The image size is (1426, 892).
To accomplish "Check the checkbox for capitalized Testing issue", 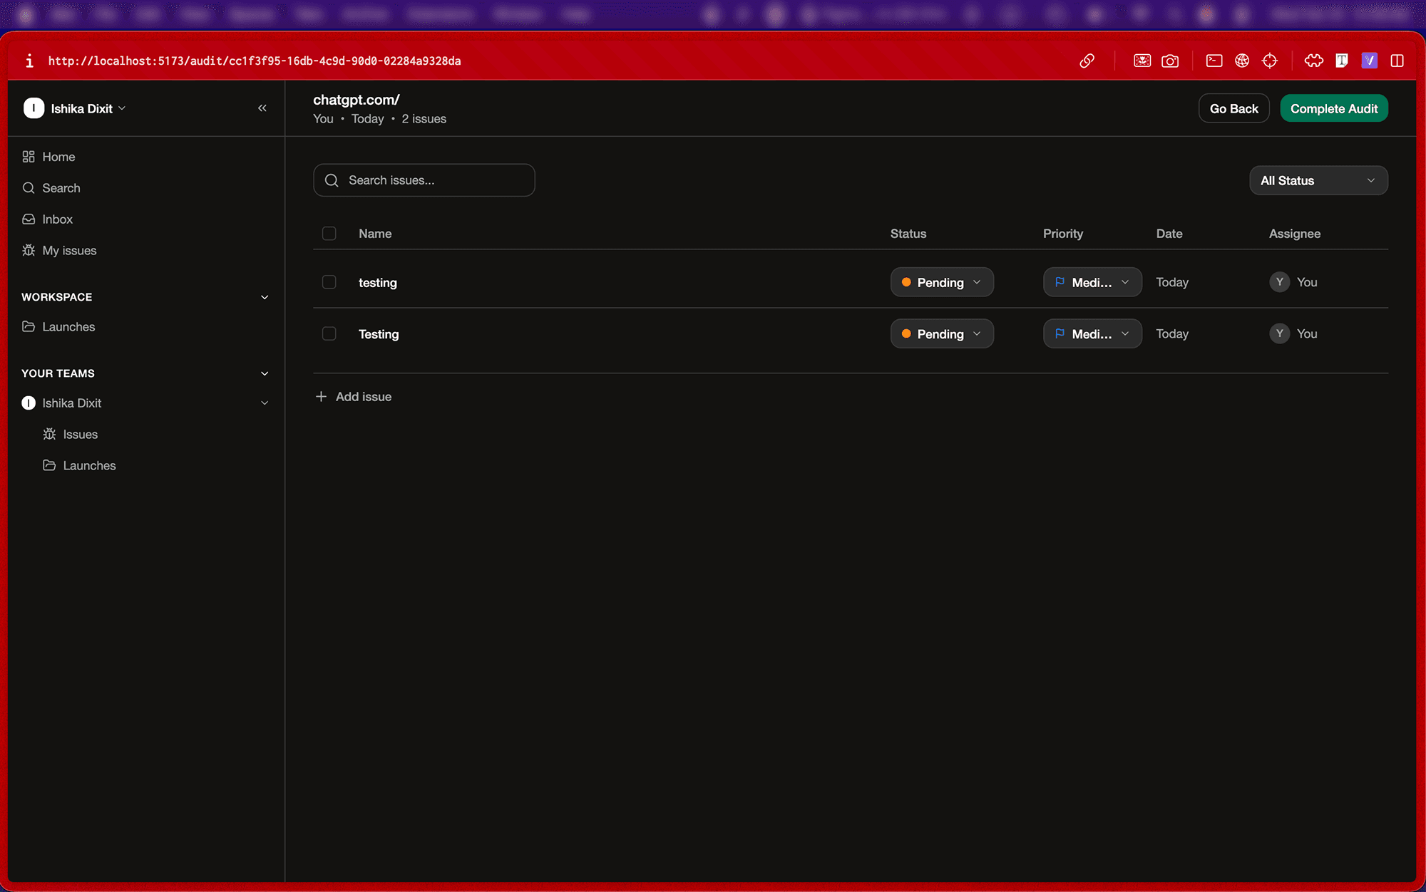I will coord(329,333).
